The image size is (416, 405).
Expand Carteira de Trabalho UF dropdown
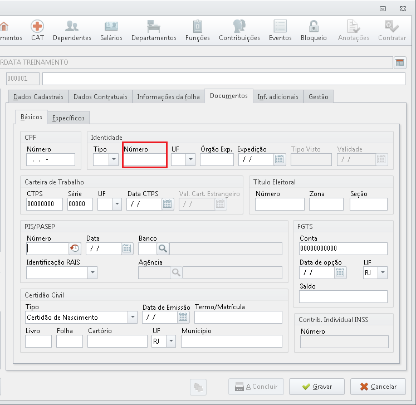[117, 204]
